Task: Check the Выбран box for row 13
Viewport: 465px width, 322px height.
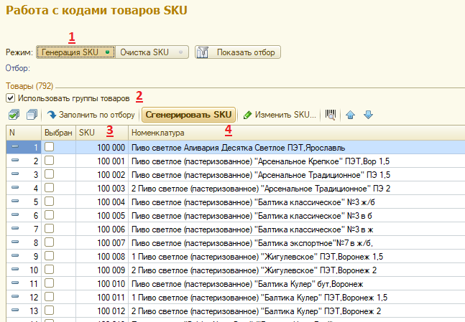Action: pyautogui.click(x=49, y=310)
